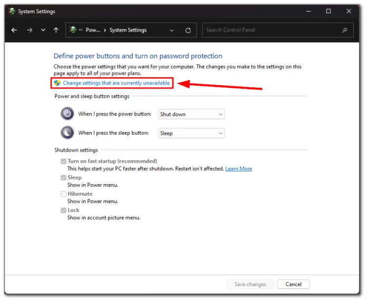367x302 pixels.
Task: Click the power options icon in address bar
Action: (x=73, y=30)
